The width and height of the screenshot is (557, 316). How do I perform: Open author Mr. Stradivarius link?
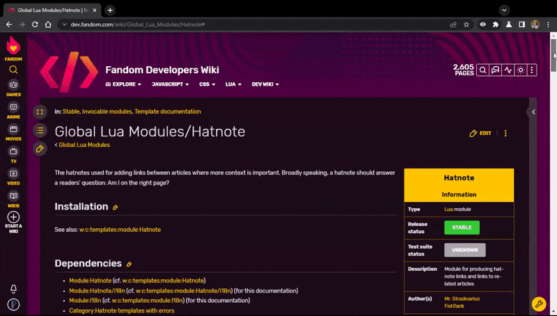(462, 299)
